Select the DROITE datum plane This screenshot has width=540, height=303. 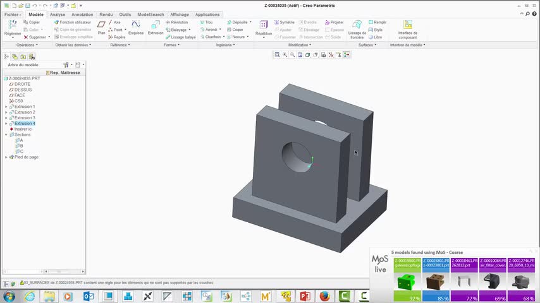pyautogui.click(x=22, y=84)
